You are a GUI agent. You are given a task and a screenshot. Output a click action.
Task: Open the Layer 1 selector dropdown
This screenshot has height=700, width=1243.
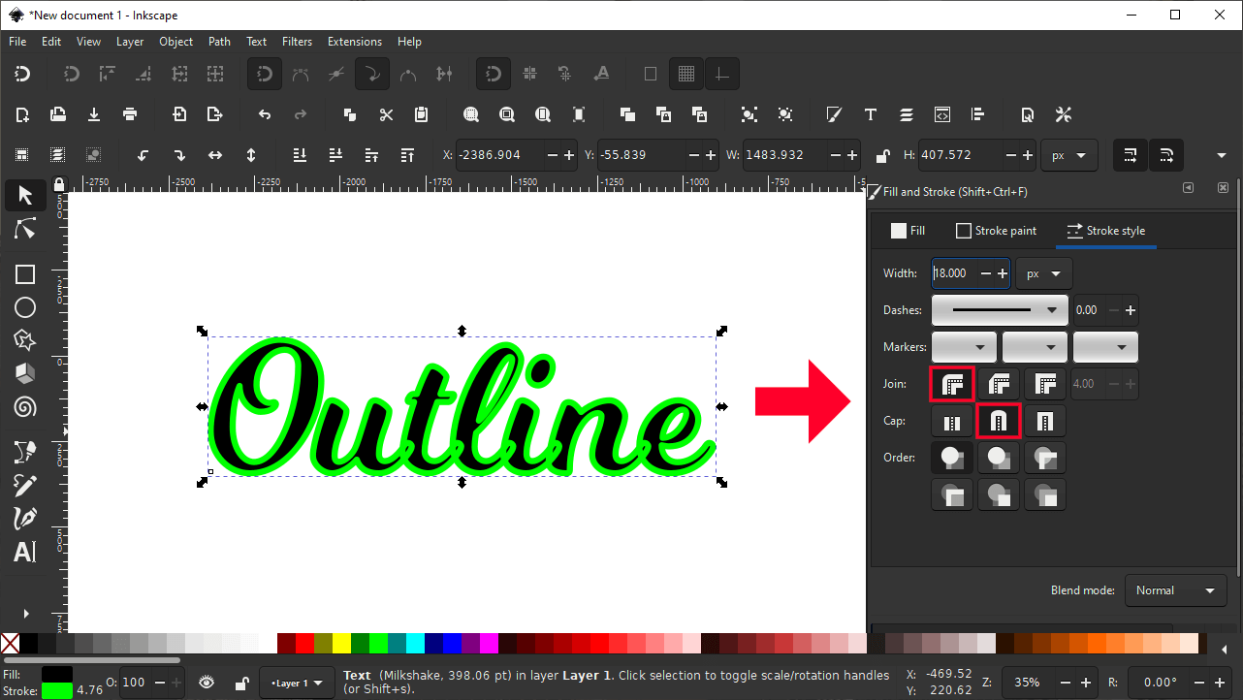[x=297, y=683]
